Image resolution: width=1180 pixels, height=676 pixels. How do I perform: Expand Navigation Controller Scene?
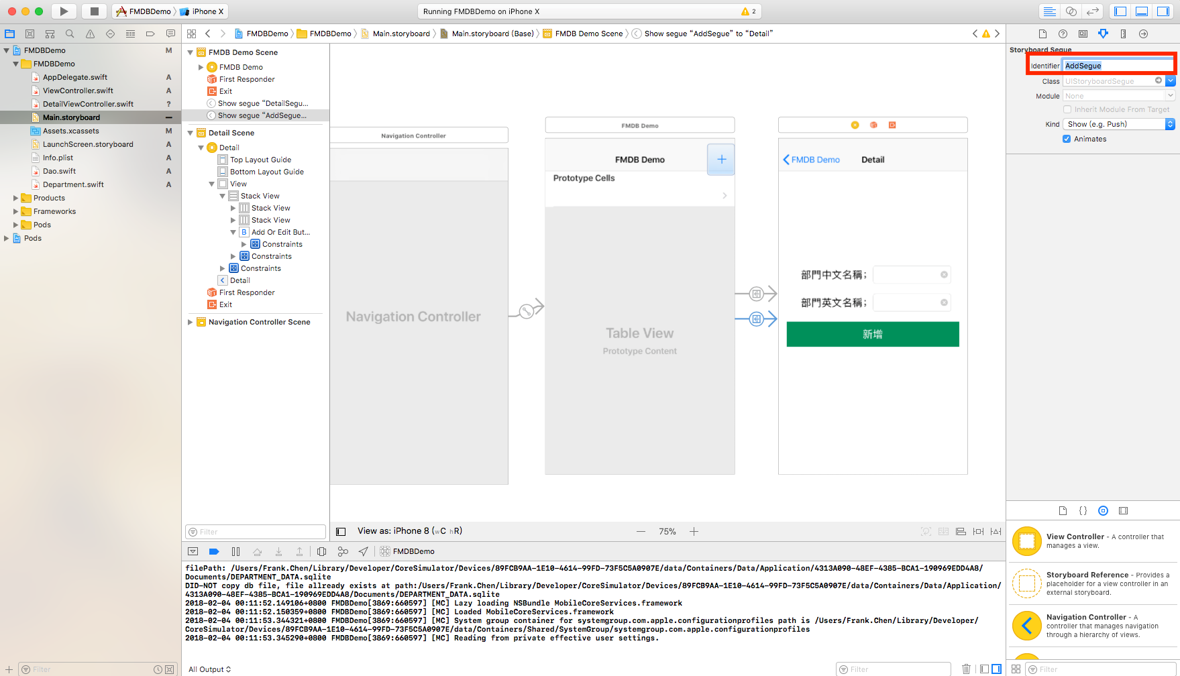191,322
